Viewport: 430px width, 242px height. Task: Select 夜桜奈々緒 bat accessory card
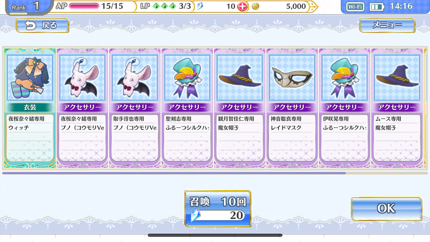click(82, 108)
